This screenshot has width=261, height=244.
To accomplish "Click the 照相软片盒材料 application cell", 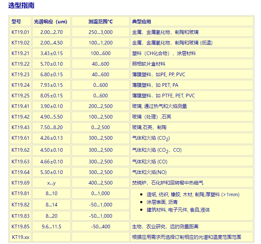I will [149, 64].
